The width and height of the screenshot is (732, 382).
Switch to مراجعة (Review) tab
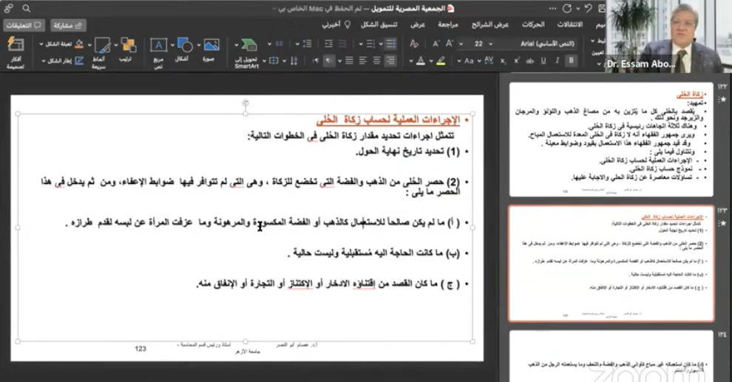click(x=447, y=24)
